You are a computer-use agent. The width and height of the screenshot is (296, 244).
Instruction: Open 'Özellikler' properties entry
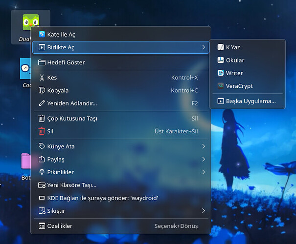(x=60, y=226)
